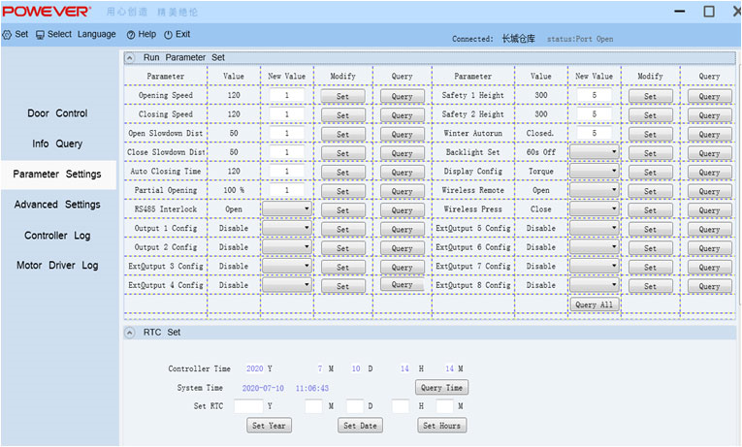
Task: Collapse the RTC Set section
Action: click(130, 333)
